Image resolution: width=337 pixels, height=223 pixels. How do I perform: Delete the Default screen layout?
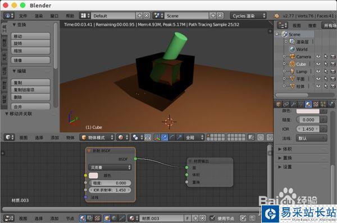[147, 16]
